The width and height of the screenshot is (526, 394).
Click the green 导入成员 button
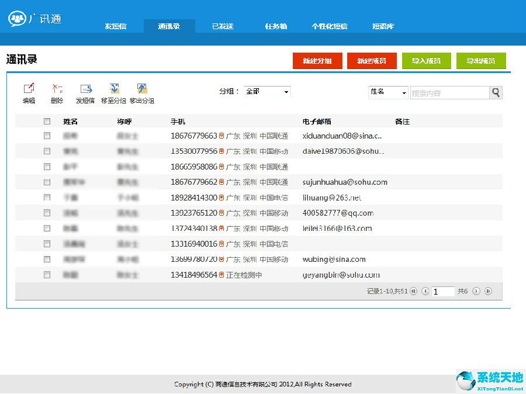(x=426, y=61)
